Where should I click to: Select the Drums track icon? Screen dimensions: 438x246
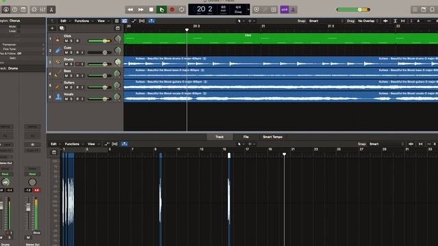(x=58, y=62)
